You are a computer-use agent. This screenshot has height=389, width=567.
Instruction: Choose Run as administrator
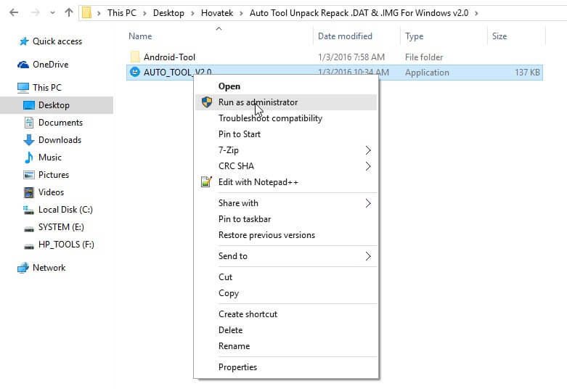point(286,102)
